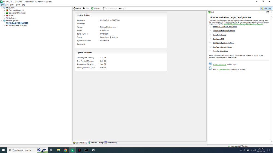The image size is (273, 153).
Task: Expand the NI-cRIO-9066-01d63580 node
Action: click(x=4, y=26)
